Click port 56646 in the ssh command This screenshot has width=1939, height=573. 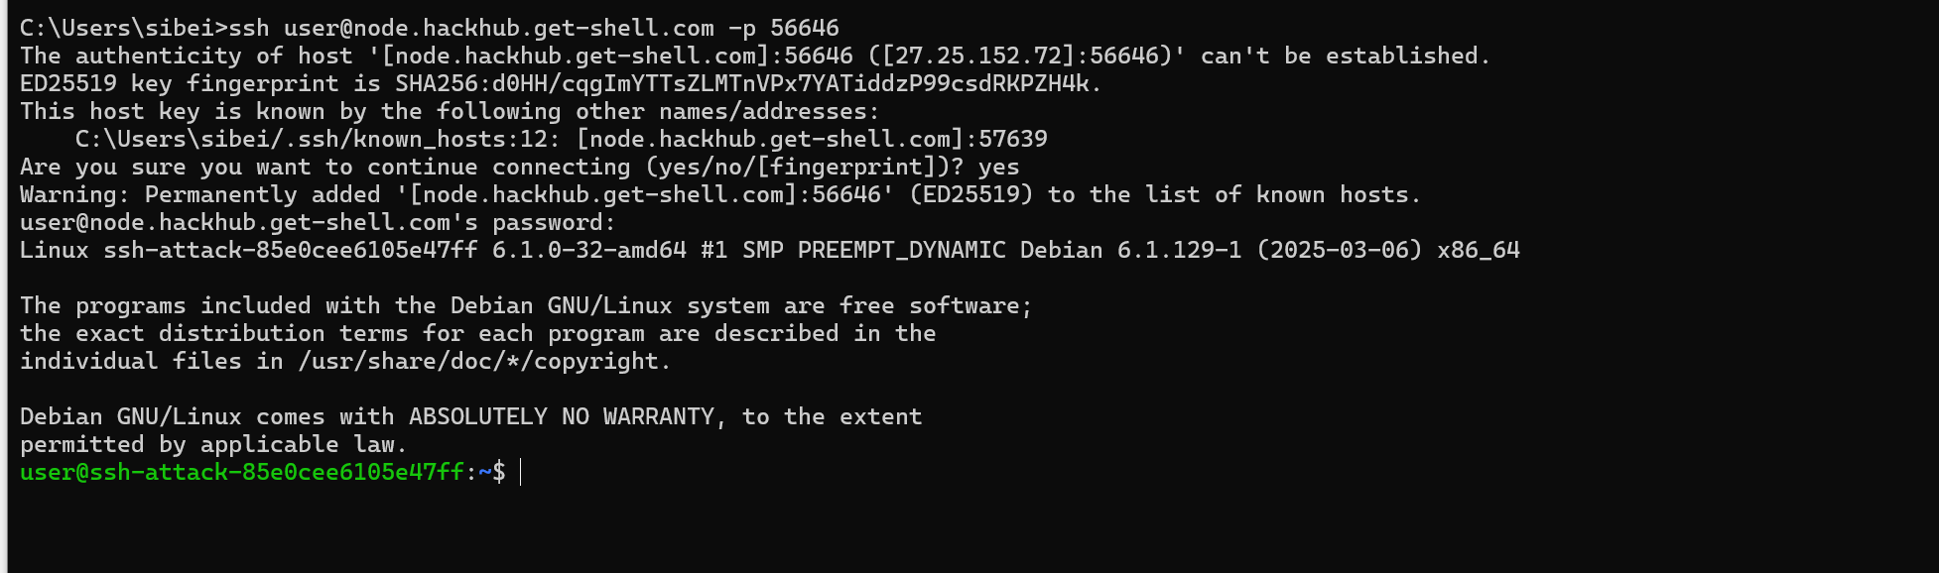coord(804,28)
